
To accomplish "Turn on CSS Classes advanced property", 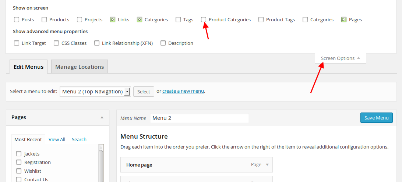I will [56, 43].
